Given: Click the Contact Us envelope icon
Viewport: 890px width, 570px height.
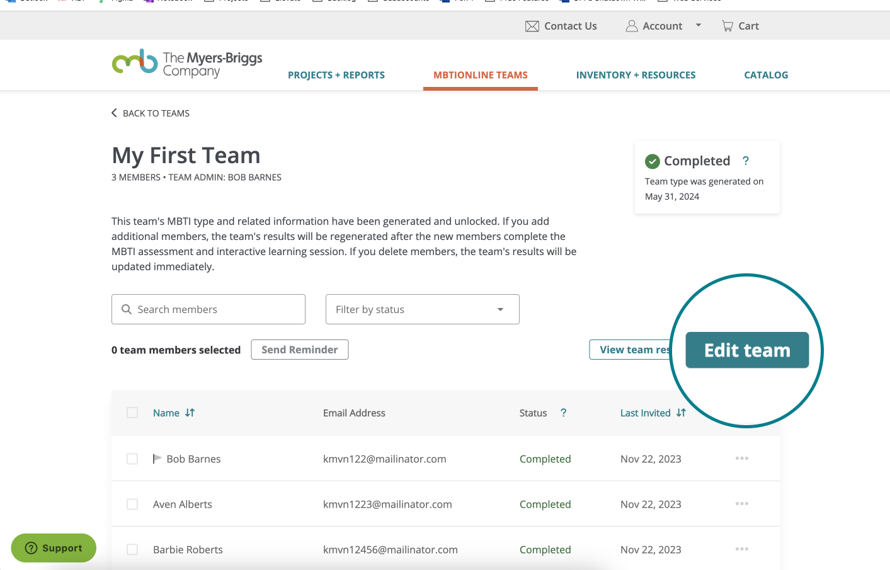Looking at the screenshot, I should (x=532, y=26).
